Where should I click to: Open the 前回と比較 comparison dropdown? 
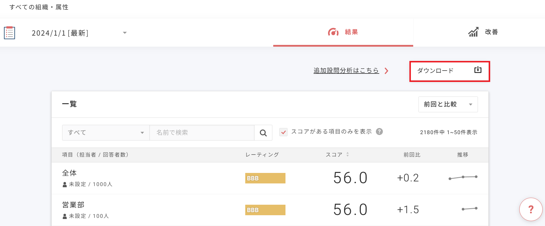(x=448, y=104)
